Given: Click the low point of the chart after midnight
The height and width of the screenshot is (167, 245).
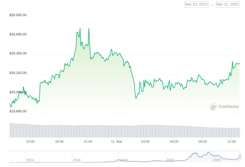Looking at the screenshot, I should tap(136, 98).
